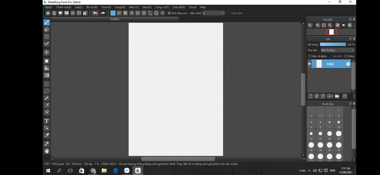The image size is (380, 175).
Task: Open the Help menu
Action: 203,7
